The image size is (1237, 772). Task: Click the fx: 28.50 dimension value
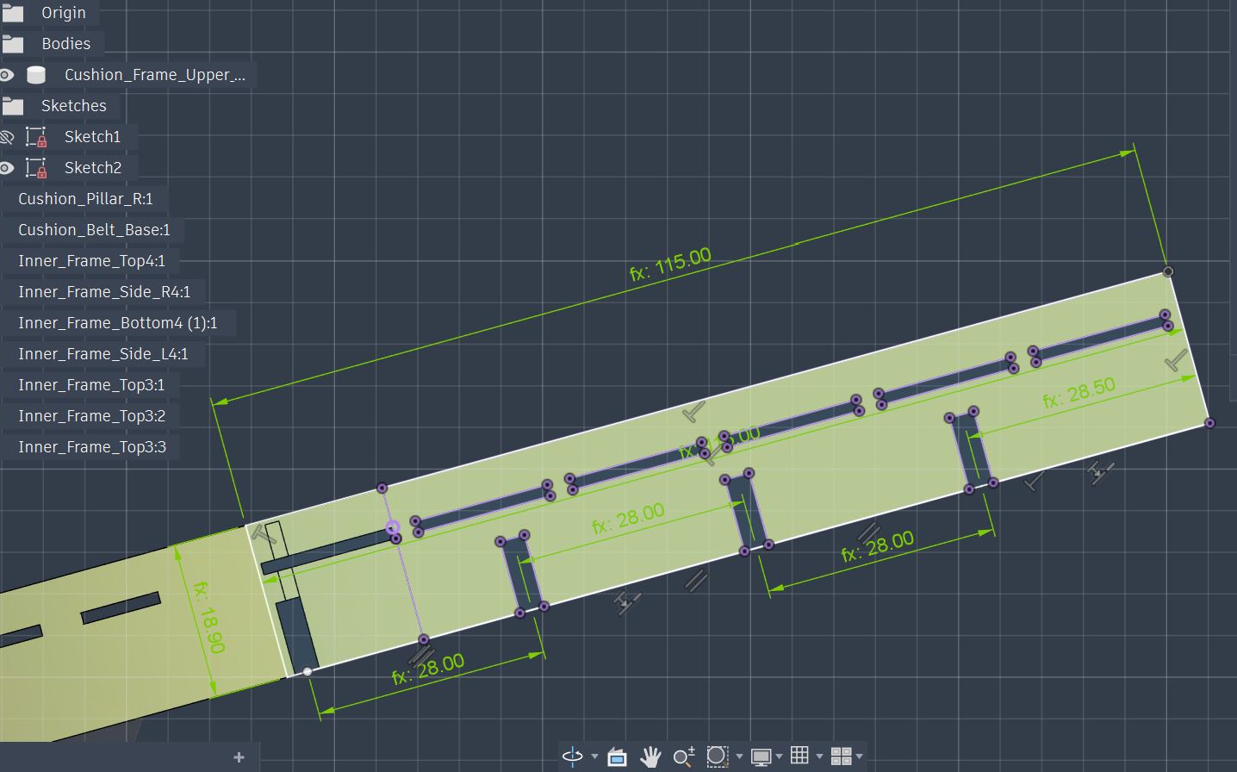[x=1079, y=393]
